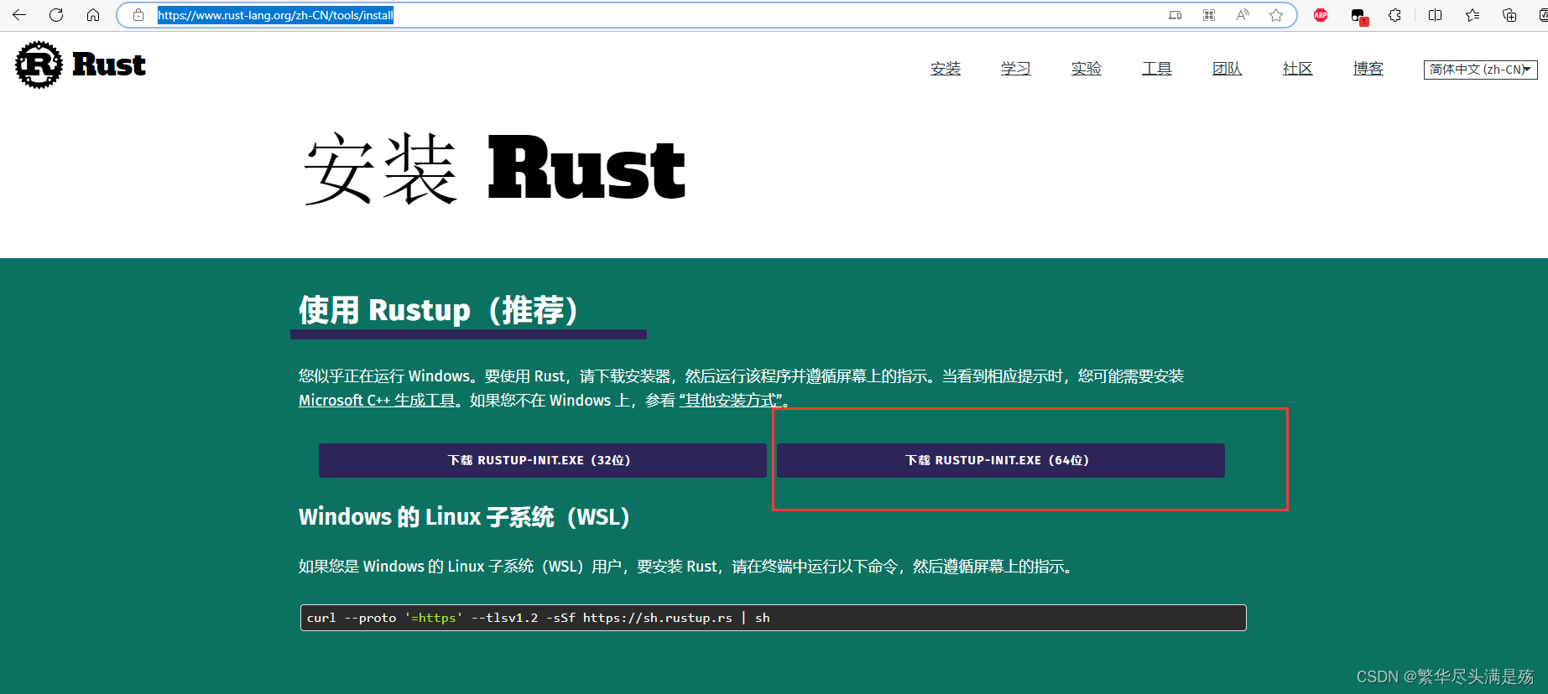Viewport: 1548px width, 694px height.
Task: Open browser extensions puzzle icon
Action: coord(1395,15)
